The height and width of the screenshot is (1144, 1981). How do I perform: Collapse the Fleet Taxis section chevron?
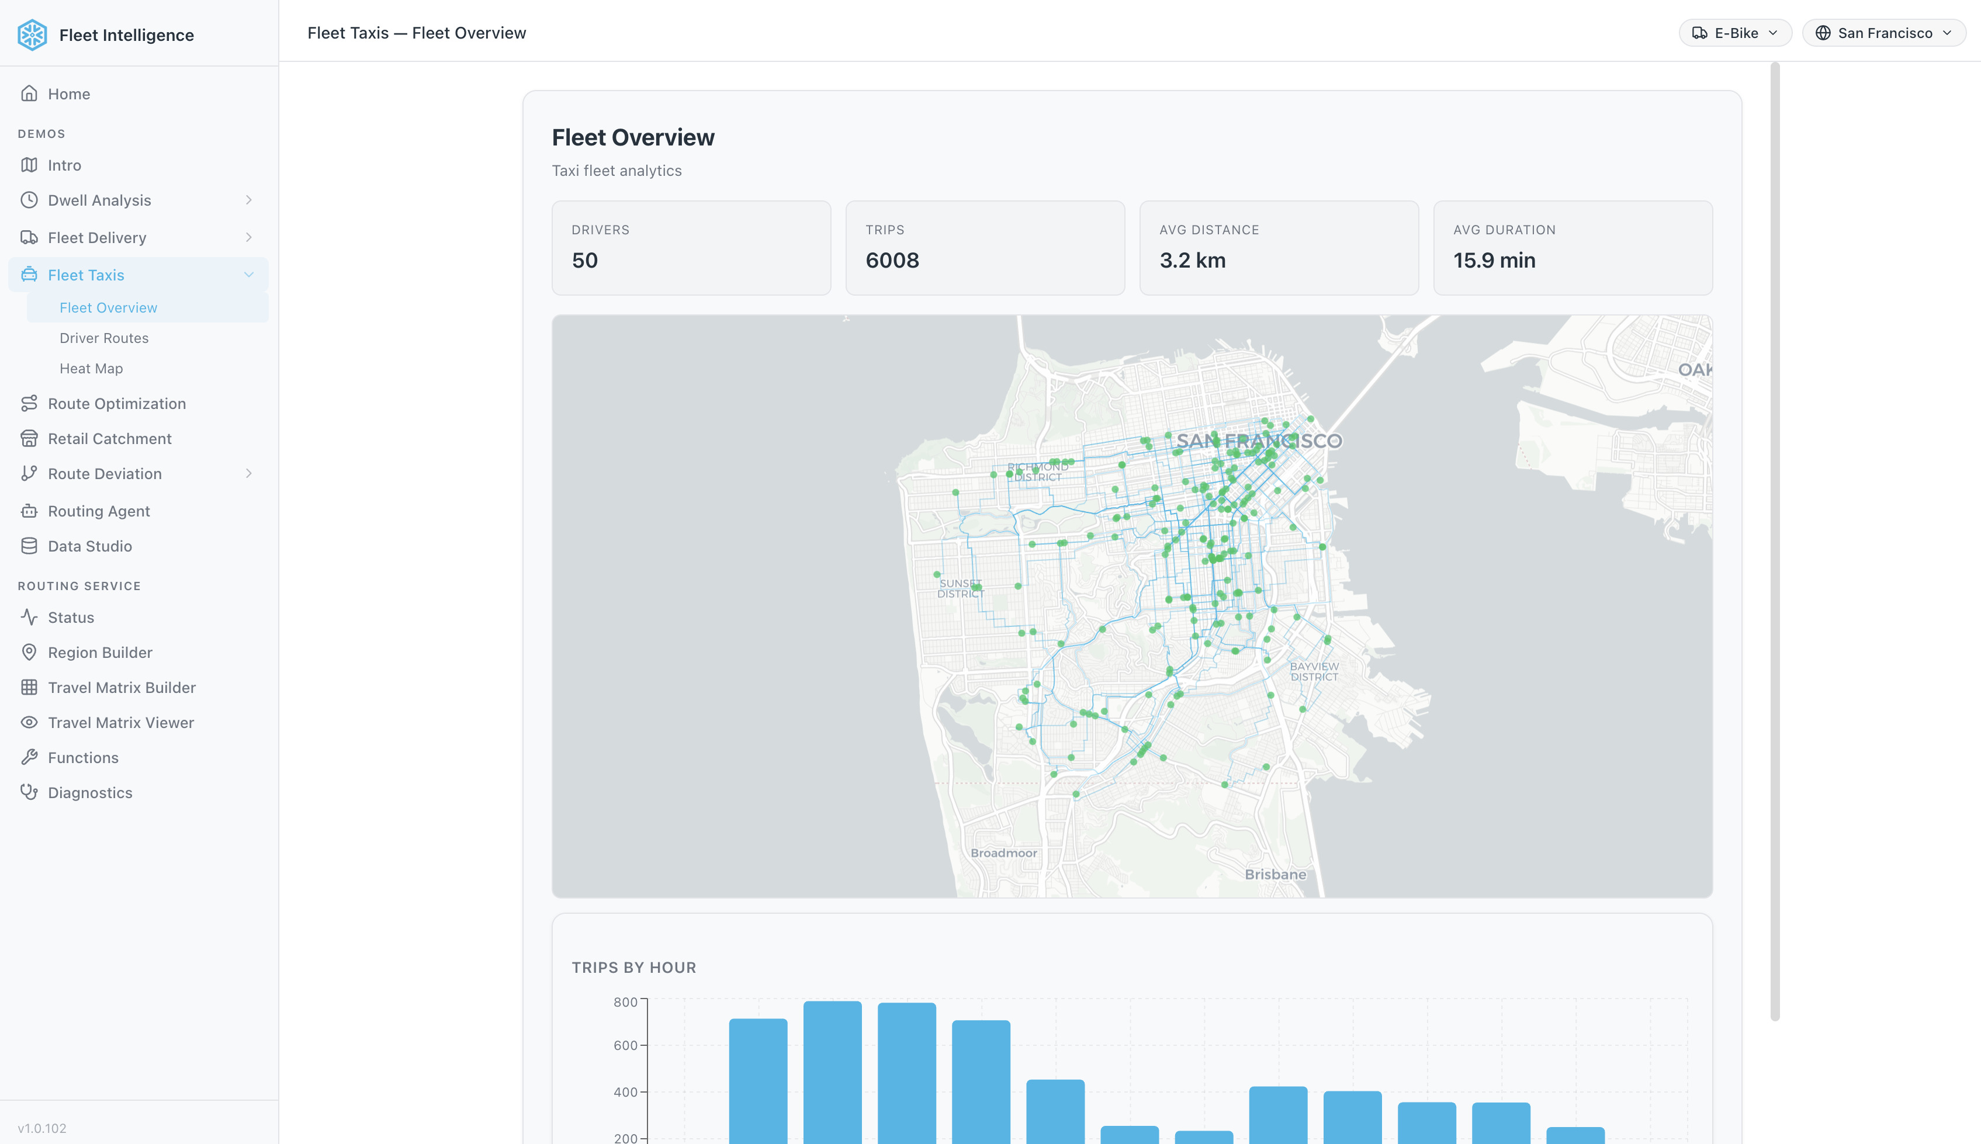248,275
